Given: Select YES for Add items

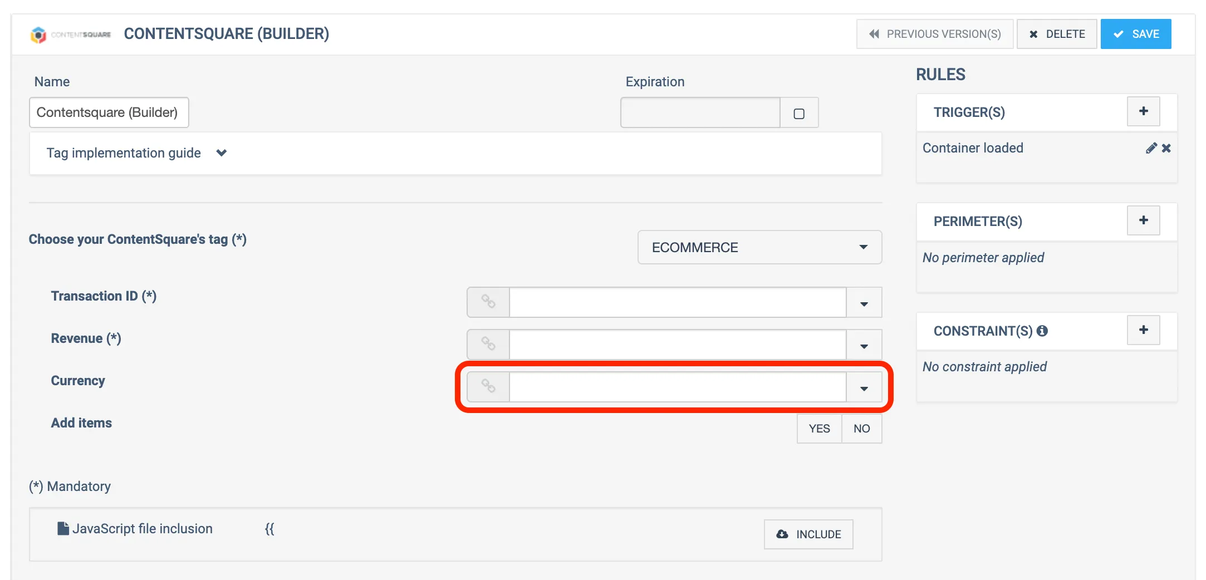Looking at the screenshot, I should (819, 429).
